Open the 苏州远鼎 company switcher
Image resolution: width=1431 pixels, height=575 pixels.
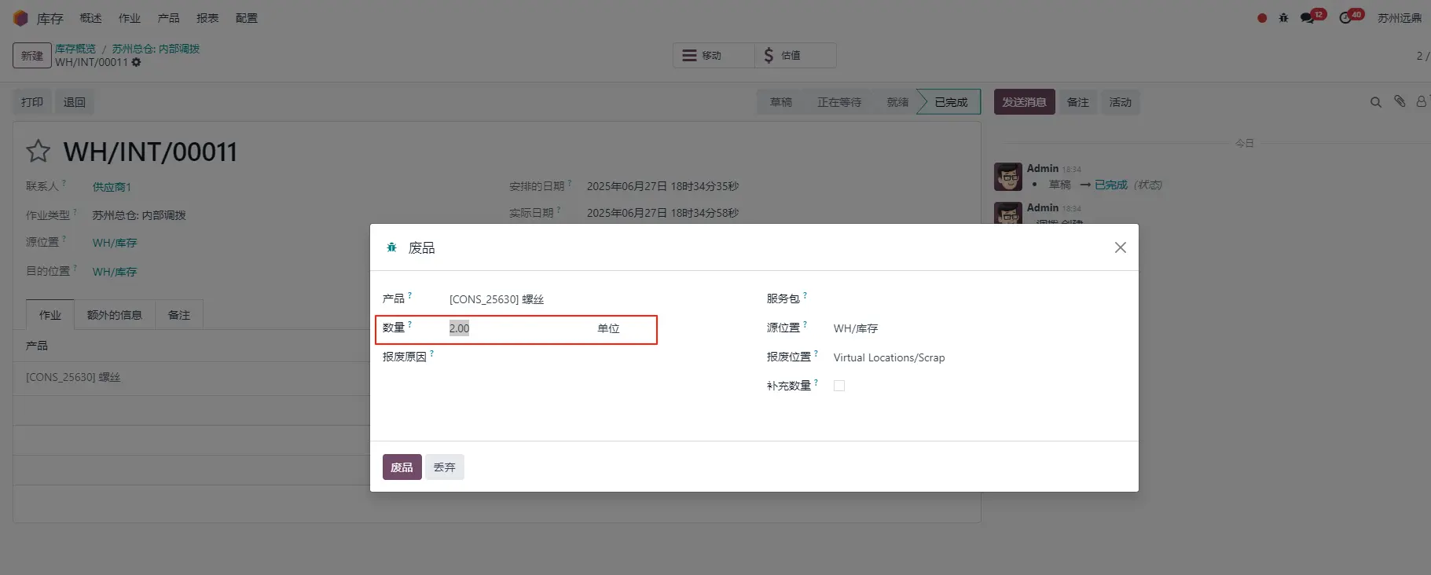[x=1400, y=18]
